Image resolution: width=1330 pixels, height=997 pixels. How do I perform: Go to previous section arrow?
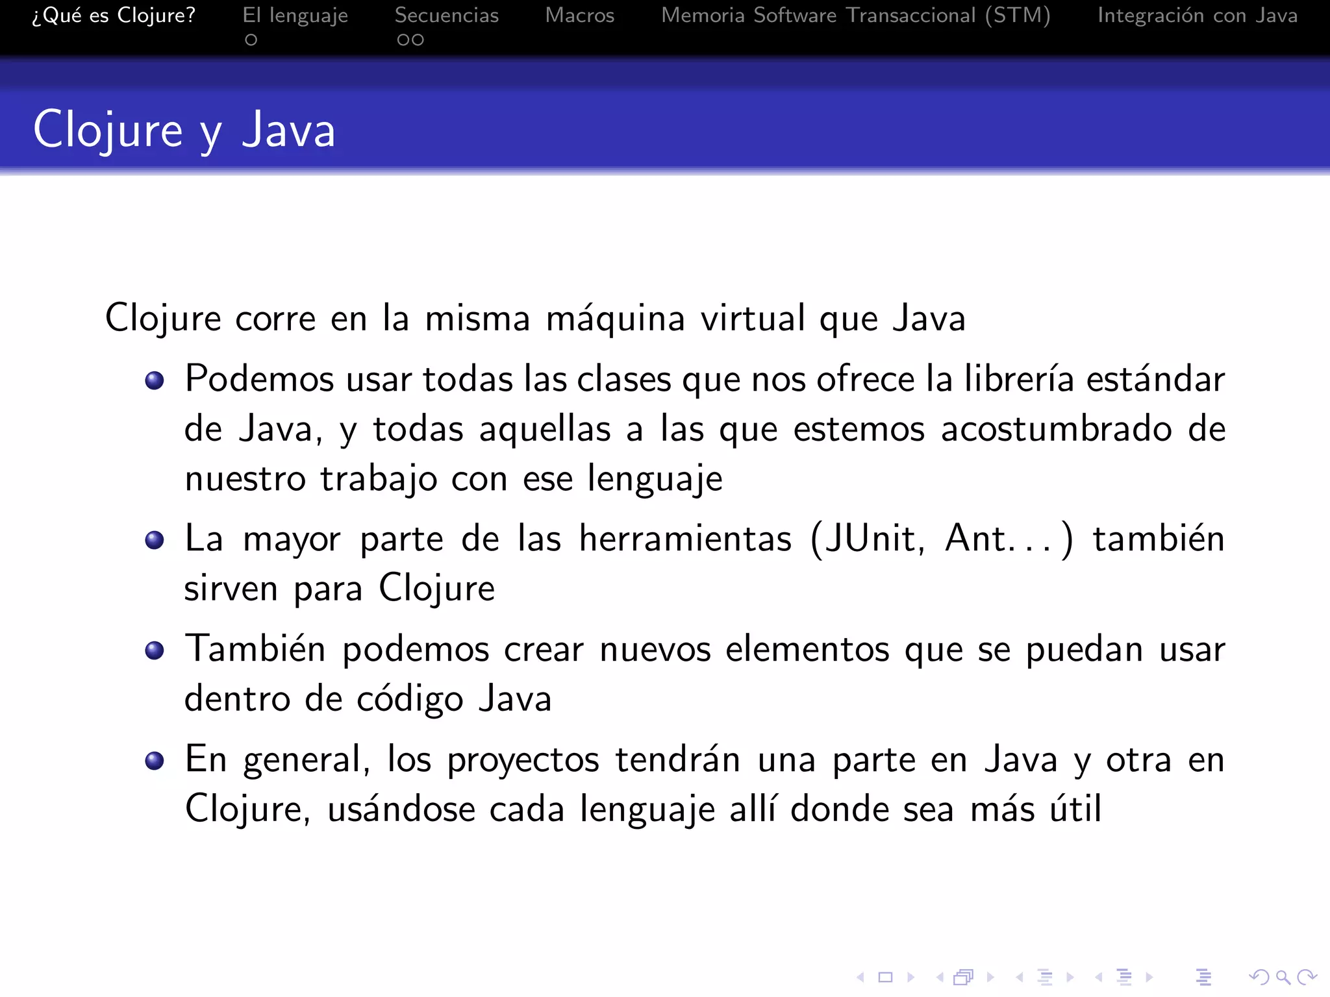pos(1099,977)
